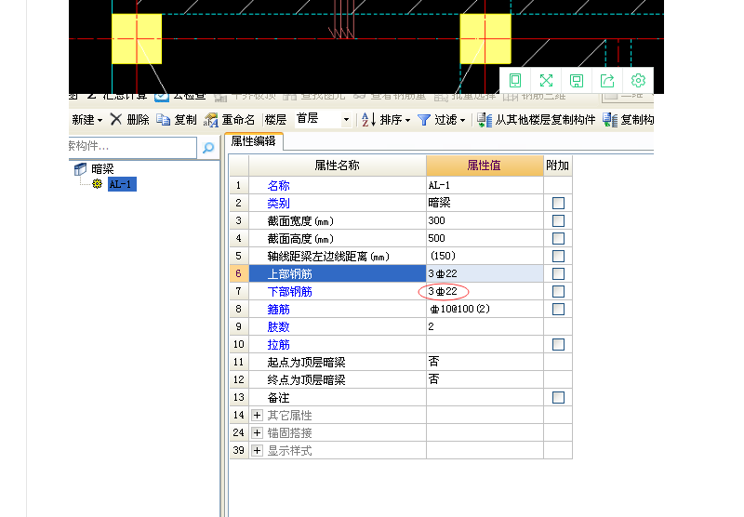744x517 pixels.
Task: Click the 拉筋 property link
Action: [x=278, y=345]
